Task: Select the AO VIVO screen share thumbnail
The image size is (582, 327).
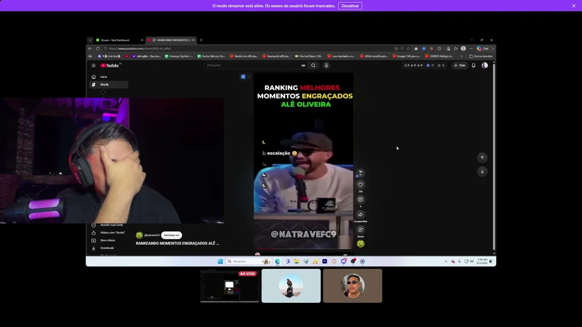Action: click(230, 286)
